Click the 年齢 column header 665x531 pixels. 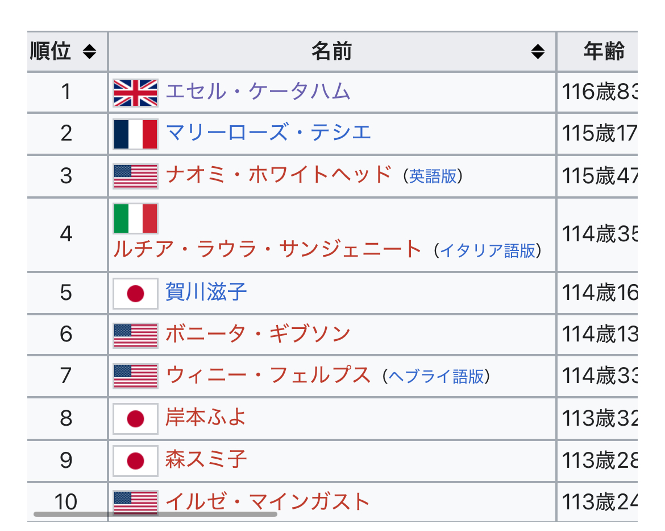coord(604,52)
